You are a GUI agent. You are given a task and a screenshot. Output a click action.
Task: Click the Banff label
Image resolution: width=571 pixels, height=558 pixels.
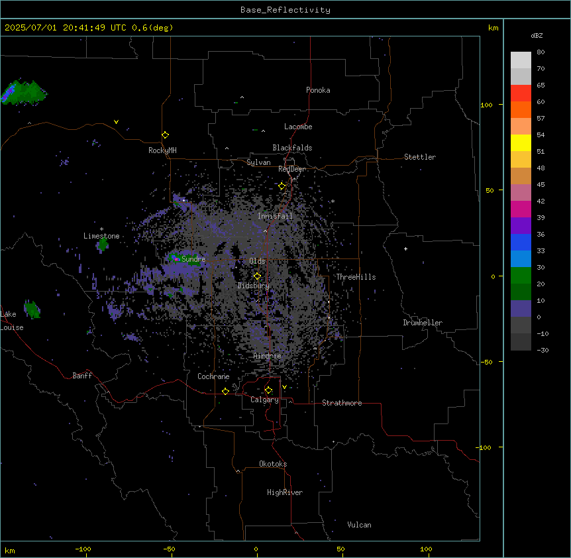click(x=82, y=376)
